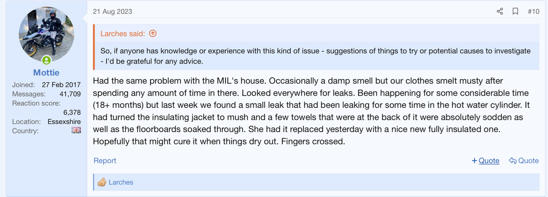Click the 6,378 reaction score value
This screenshot has width=548, height=197.
click(x=72, y=112)
